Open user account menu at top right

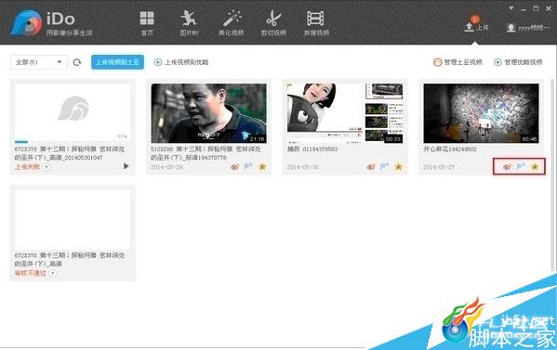pos(528,28)
